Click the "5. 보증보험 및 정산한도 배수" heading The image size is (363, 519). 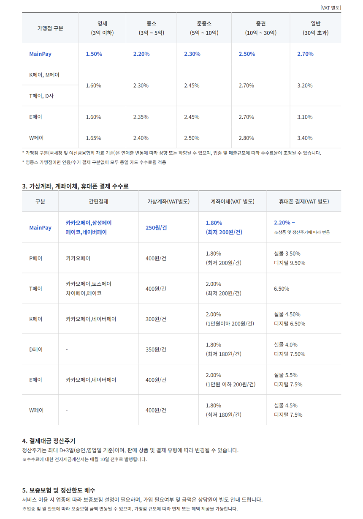(x=59, y=490)
